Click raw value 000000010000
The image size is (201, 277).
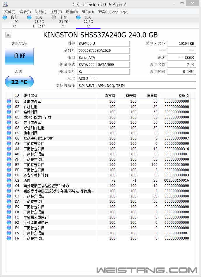point(176,165)
